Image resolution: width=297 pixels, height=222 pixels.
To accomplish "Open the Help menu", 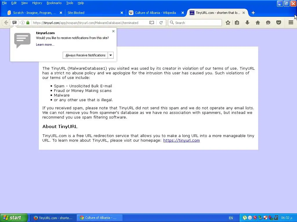I will [x=81, y=3].
